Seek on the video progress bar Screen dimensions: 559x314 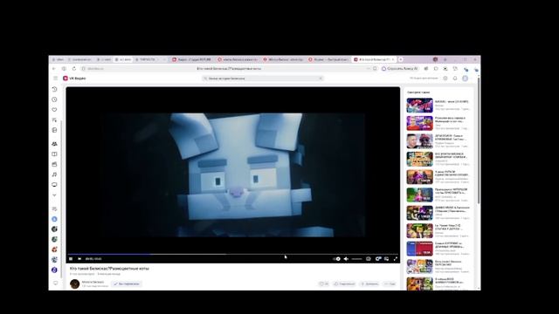pyautogui.click(x=233, y=254)
